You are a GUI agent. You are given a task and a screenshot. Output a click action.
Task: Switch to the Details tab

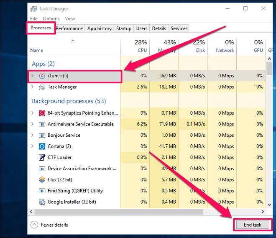(159, 28)
